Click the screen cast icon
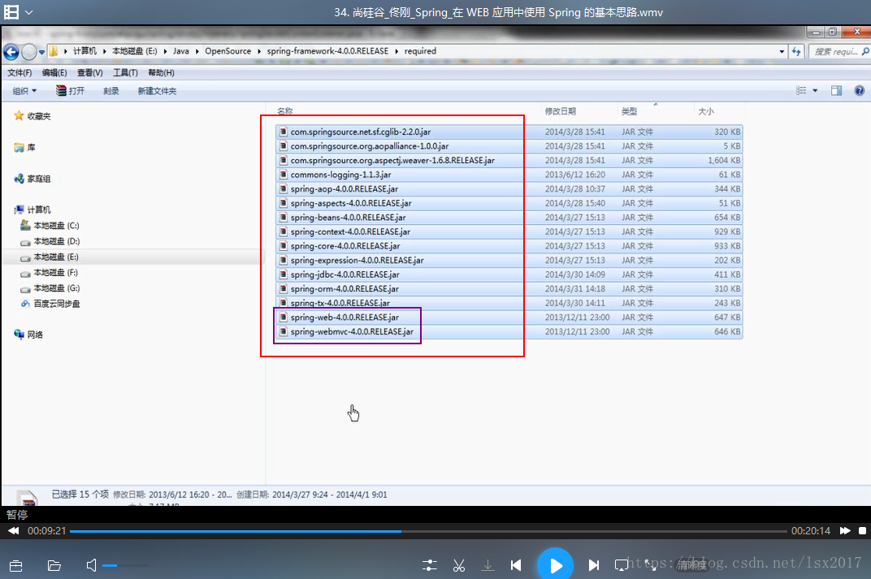Image resolution: width=871 pixels, height=579 pixels. [x=622, y=565]
